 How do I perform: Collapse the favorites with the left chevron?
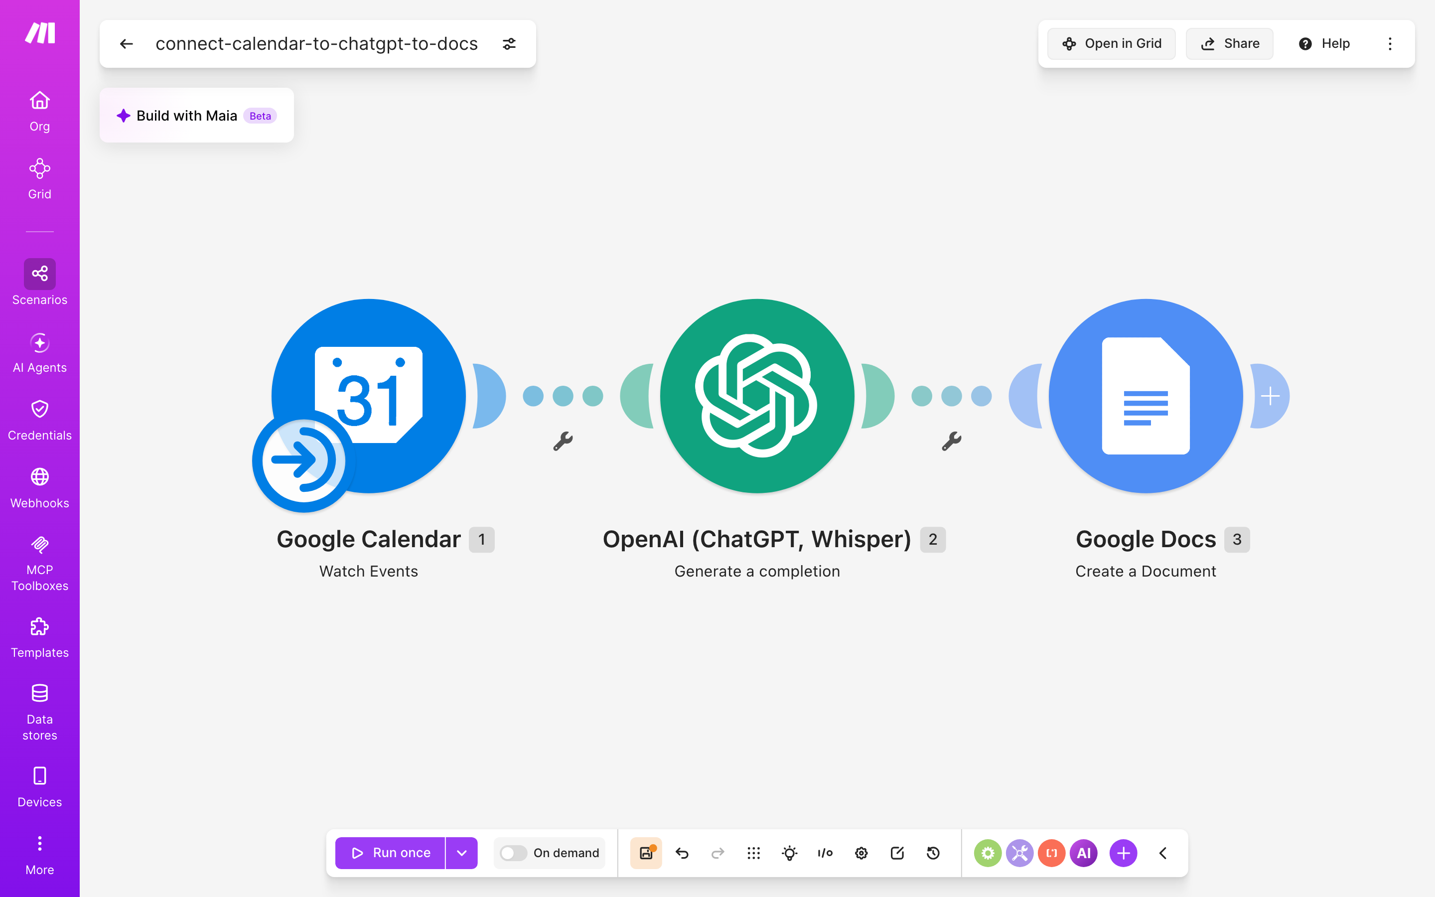click(x=1163, y=853)
